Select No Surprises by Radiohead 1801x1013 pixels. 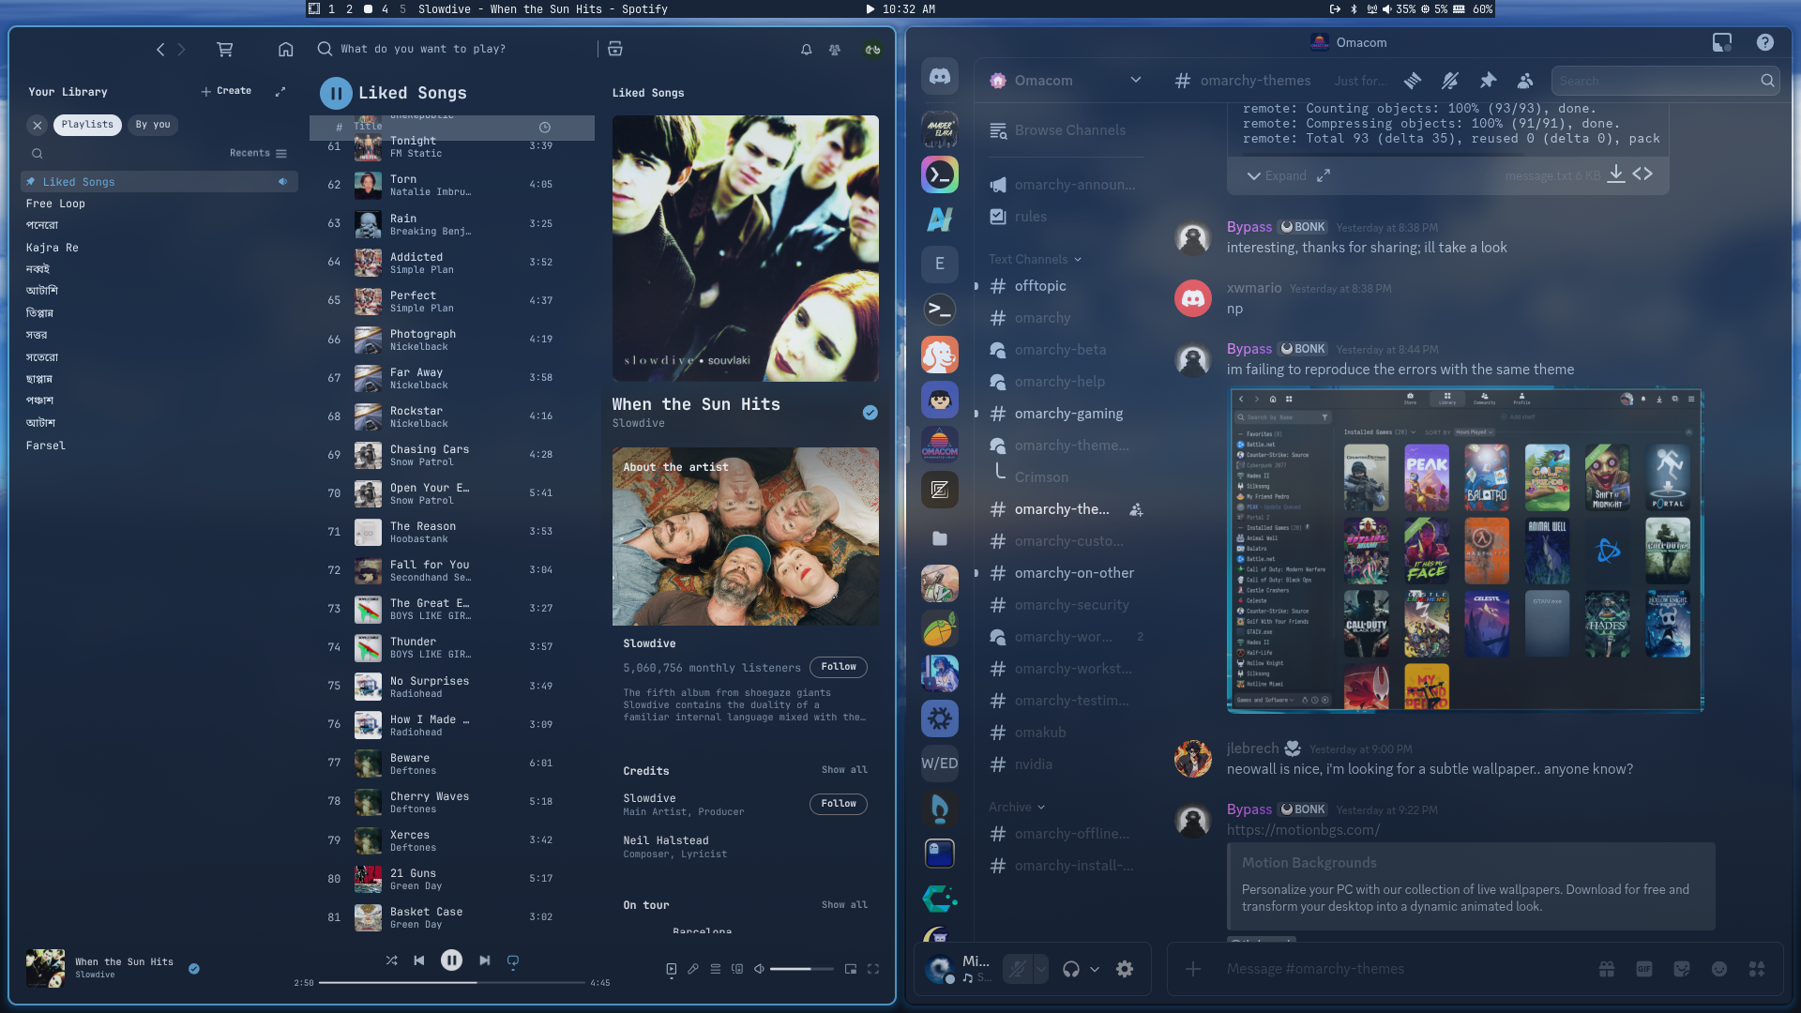452,687
